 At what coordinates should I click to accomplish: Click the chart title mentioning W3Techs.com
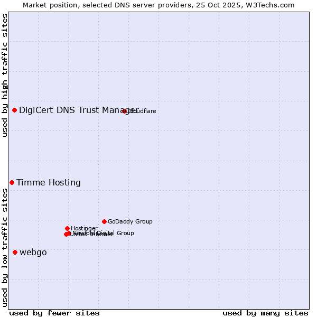(158, 5)
